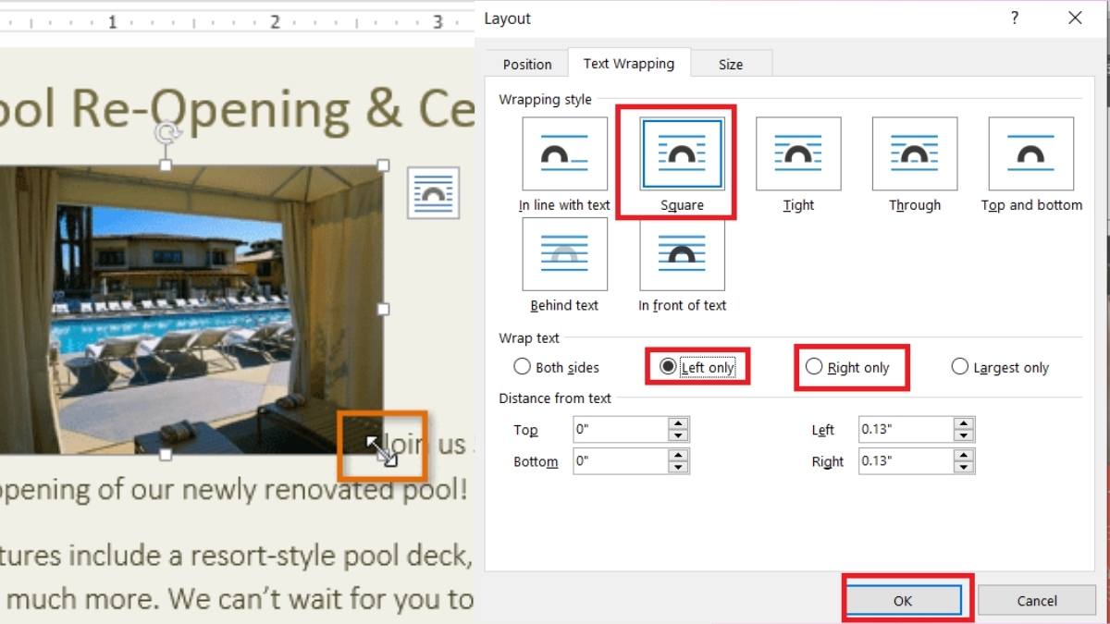
Task: Pick the In front of text icon
Action: (682, 254)
